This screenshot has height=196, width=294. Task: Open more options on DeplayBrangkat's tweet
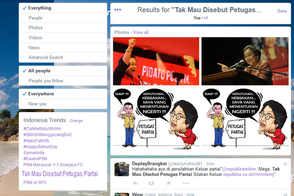coord(185,183)
